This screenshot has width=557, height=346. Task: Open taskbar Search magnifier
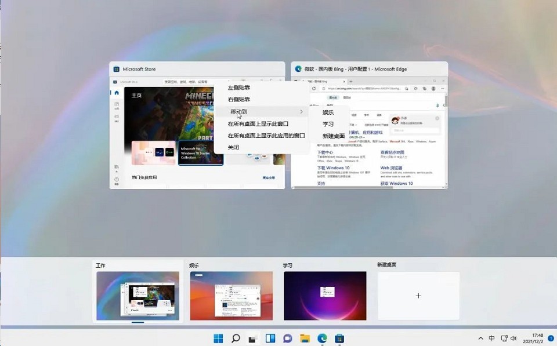pos(236,338)
